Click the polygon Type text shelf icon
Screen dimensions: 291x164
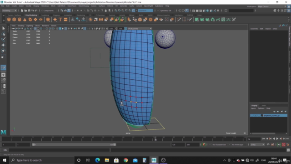(x=60, y=20)
